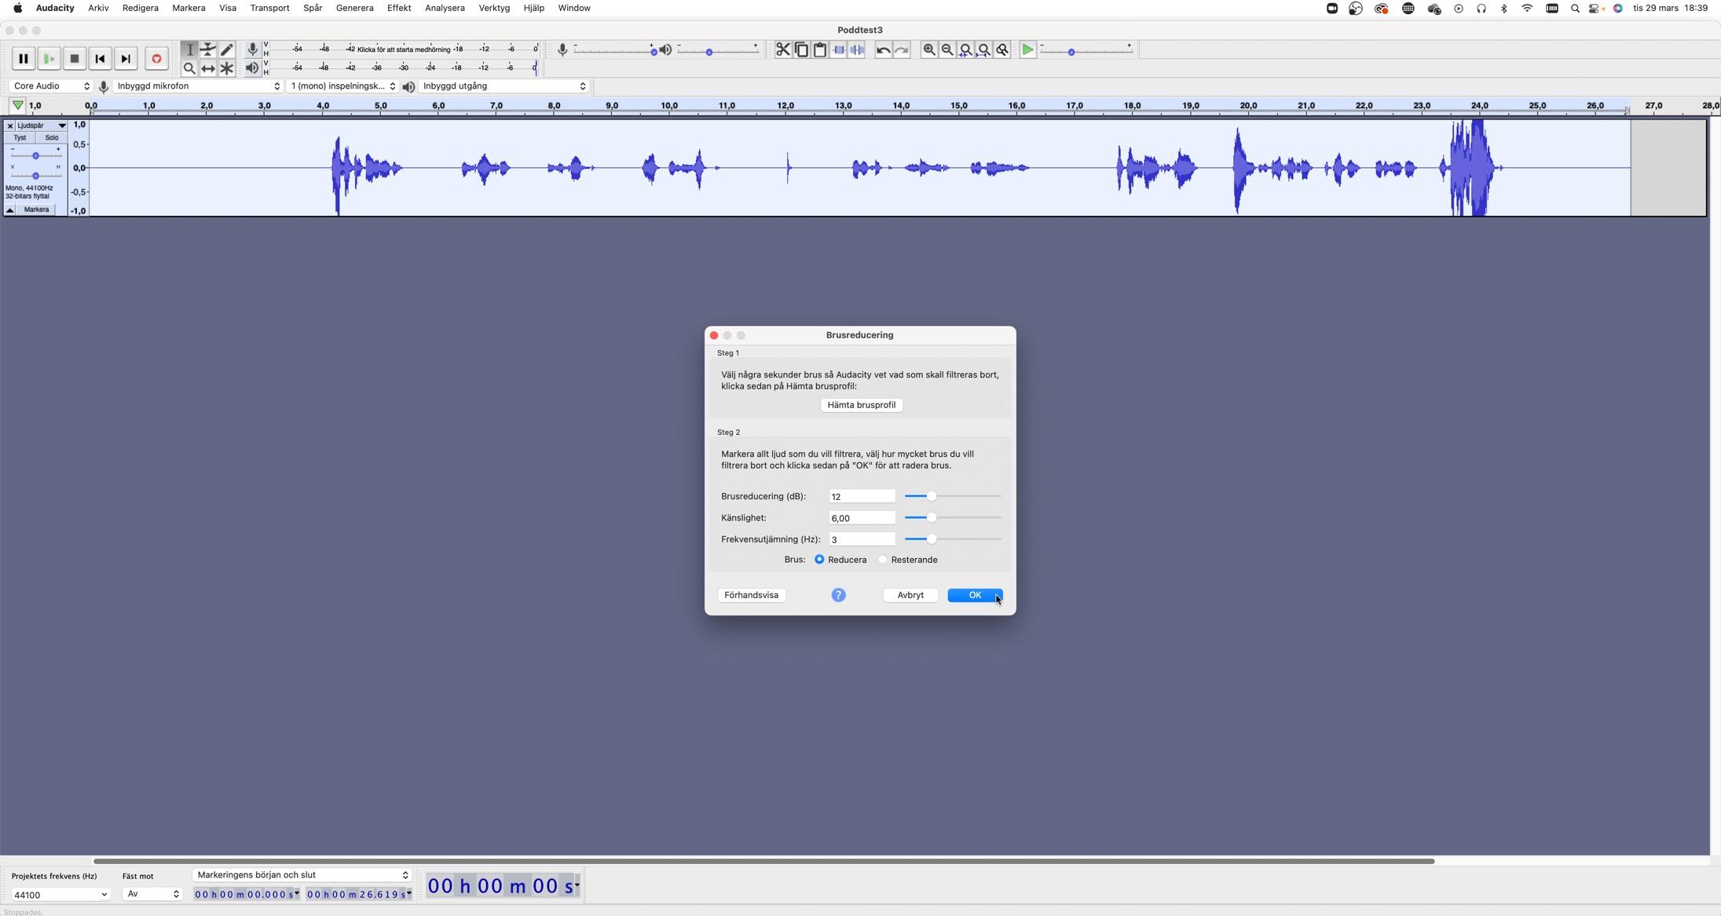Select the Multi-tool asterisk icon

[227, 68]
